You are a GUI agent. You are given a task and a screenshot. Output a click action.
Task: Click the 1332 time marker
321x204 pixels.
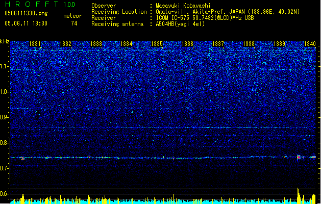65,44
